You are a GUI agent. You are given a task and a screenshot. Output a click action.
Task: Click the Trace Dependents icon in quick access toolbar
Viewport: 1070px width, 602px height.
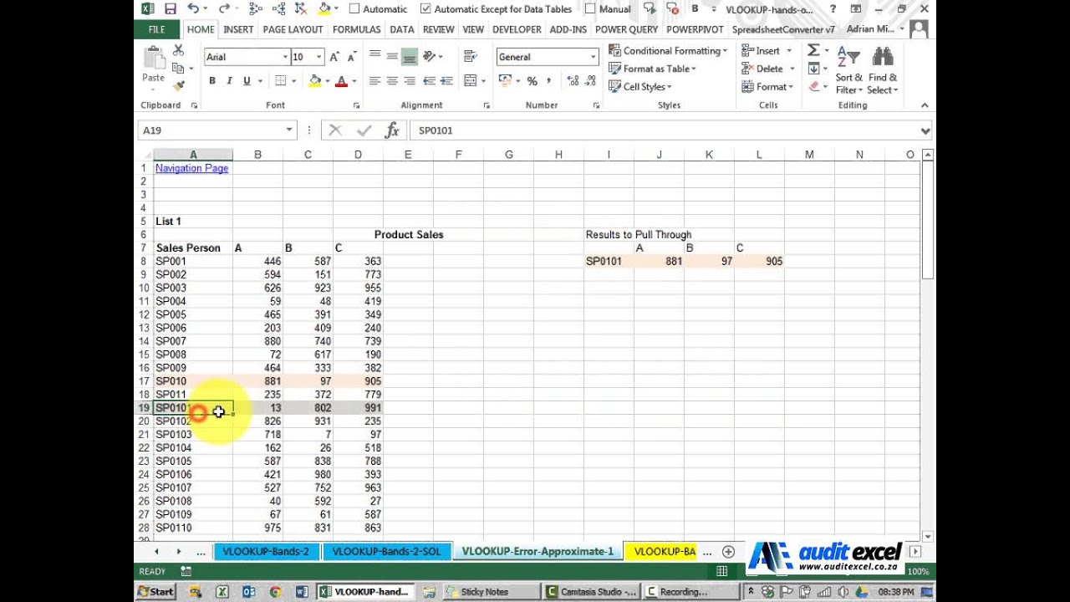coord(278,8)
